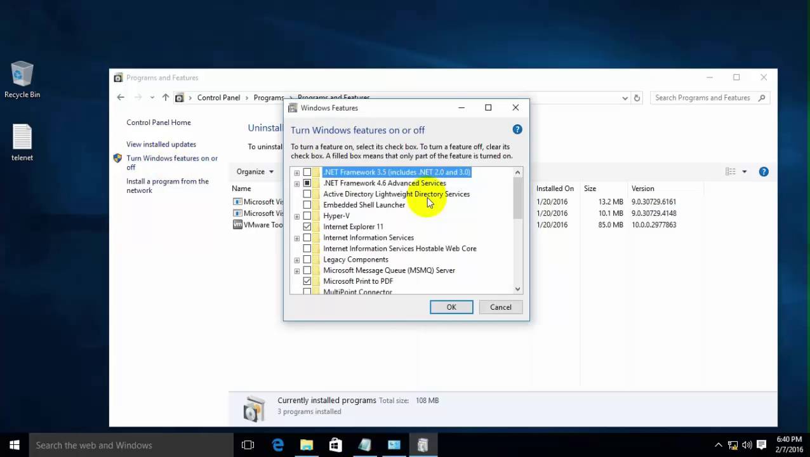Open the Windows Store from taskbar

335,445
